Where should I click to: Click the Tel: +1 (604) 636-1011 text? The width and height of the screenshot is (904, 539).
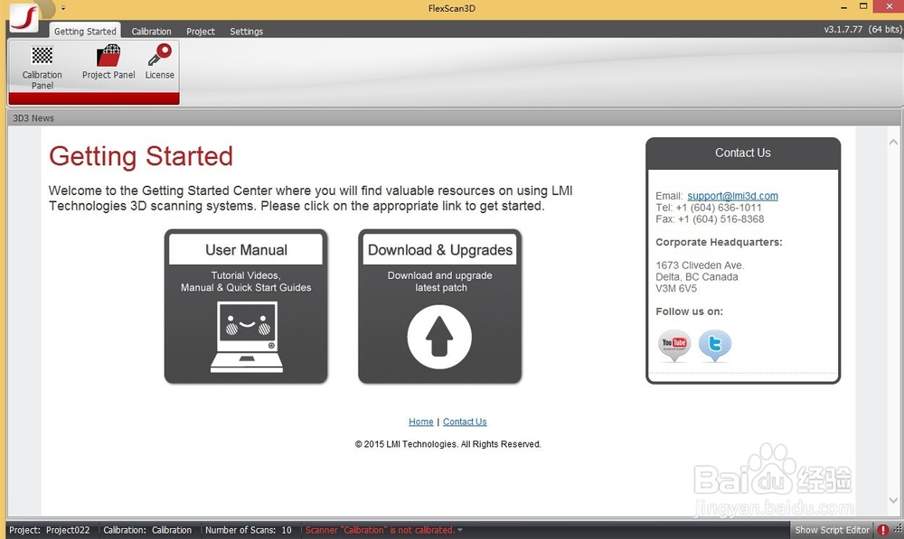[x=709, y=208]
